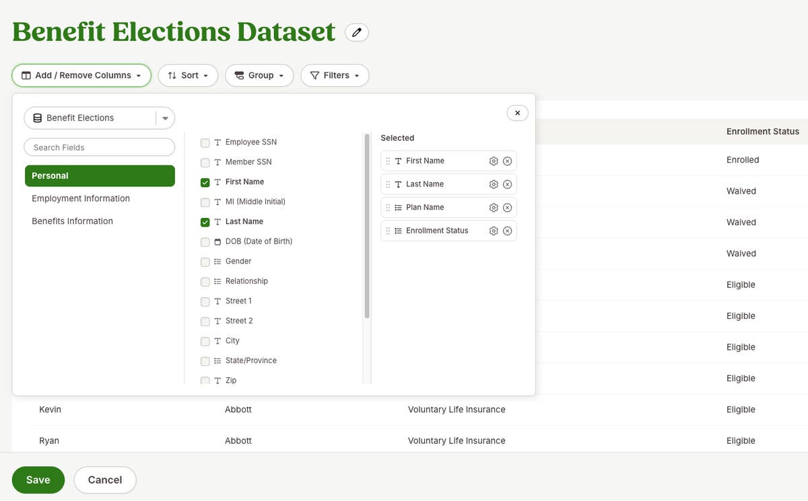Uncheck the First Name checkbox
Image resolution: width=808 pixels, height=501 pixels.
pos(205,182)
